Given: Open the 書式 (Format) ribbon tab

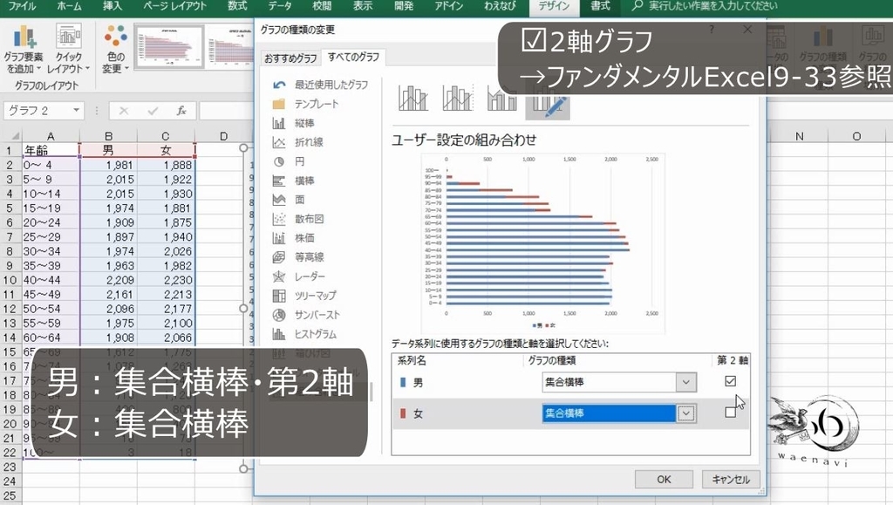Looking at the screenshot, I should tap(600, 6).
